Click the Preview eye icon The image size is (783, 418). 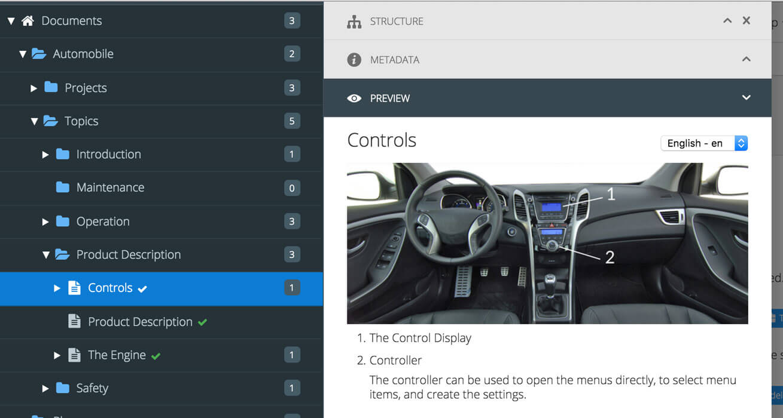click(355, 98)
